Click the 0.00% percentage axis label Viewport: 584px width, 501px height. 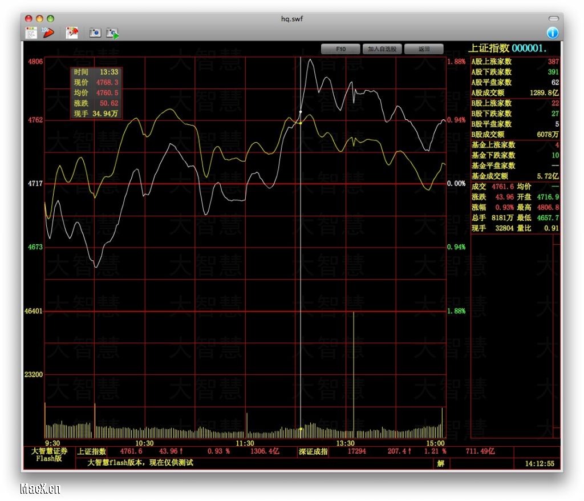pos(456,184)
